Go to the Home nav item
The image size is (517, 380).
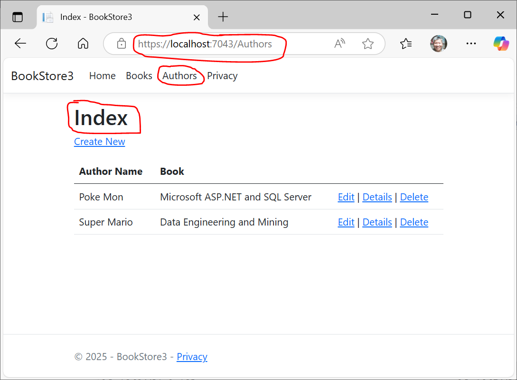(102, 76)
